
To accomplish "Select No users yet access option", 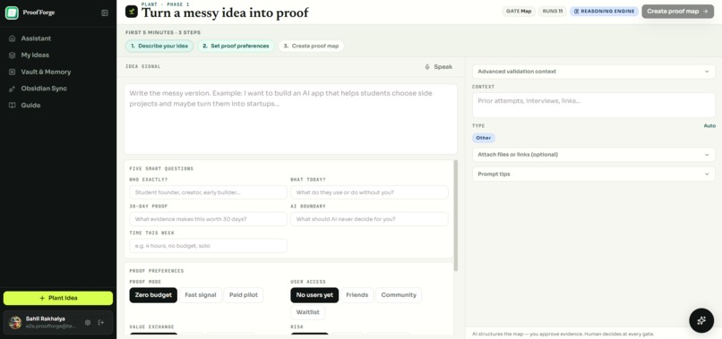I will click(314, 295).
